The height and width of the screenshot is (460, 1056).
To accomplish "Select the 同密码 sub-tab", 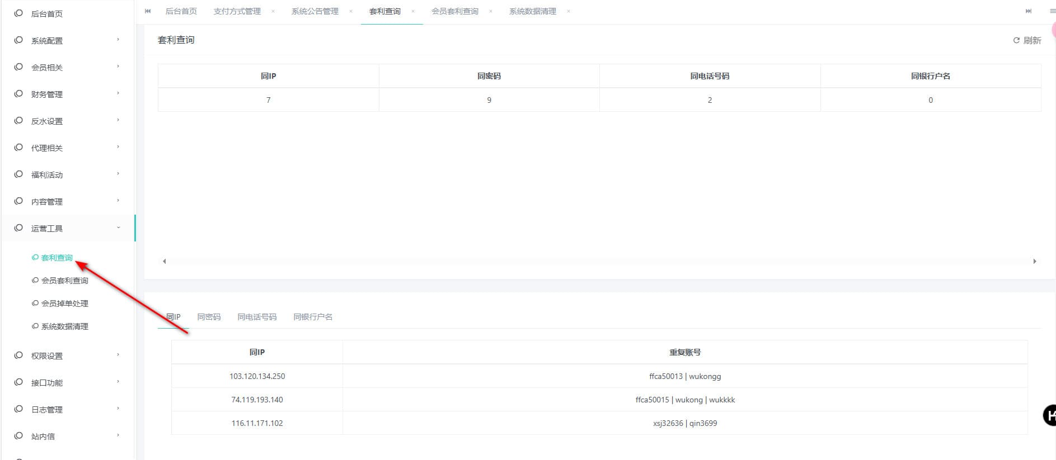I will coord(209,317).
